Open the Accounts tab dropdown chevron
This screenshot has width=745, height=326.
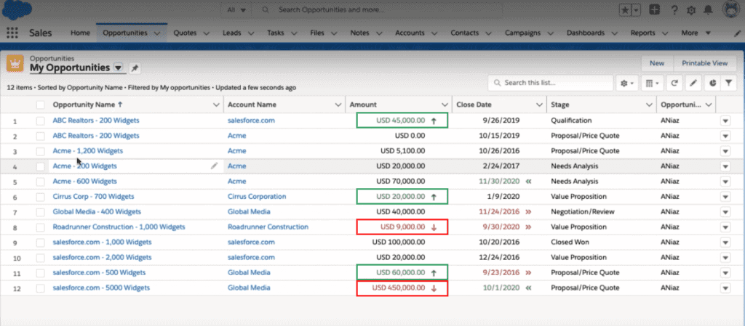434,33
